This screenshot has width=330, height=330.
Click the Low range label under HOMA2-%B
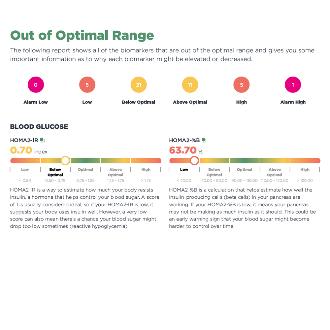[x=184, y=170]
